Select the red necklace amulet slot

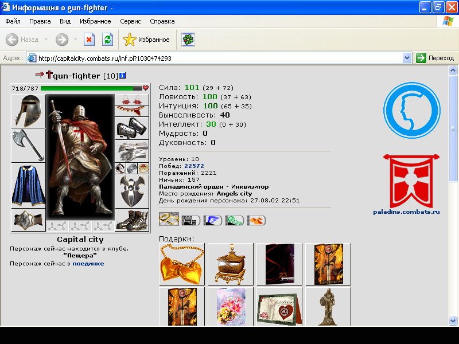coord(132,111)
